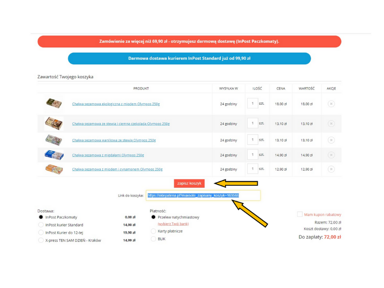This screenshot has height=288, width=384.
Task: Click the red free Paczkomaty delivery banner
Action: coord(189,41)
